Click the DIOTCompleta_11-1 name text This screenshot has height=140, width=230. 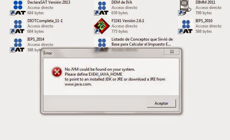click(45, 21)
